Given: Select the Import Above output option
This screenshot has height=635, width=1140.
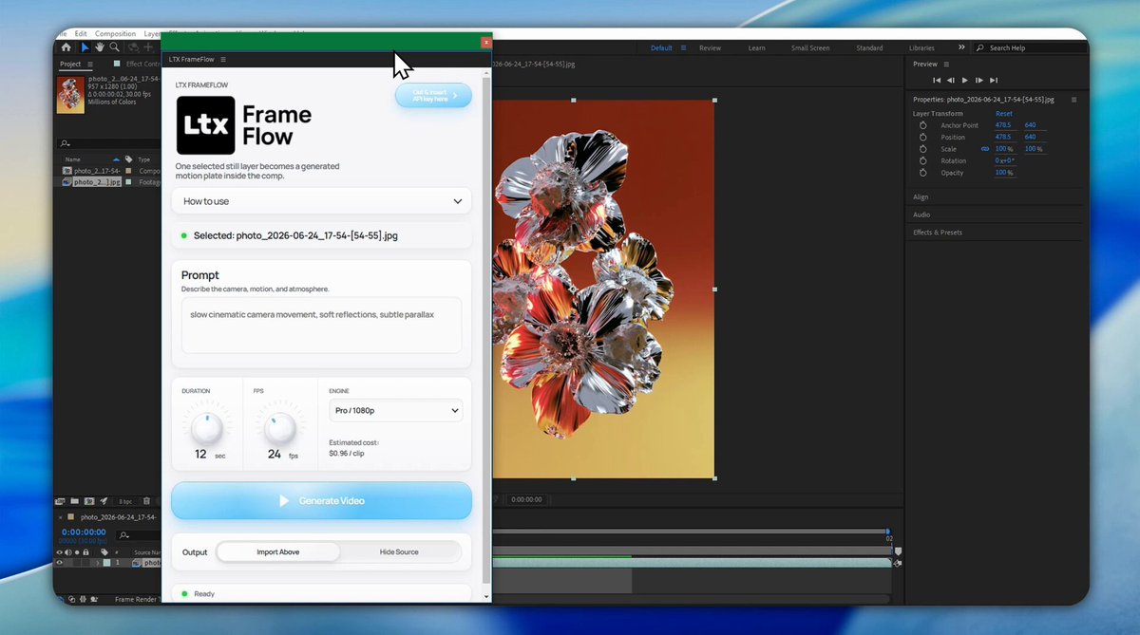Looking at the screenshot, I should [x=277, y=551].
